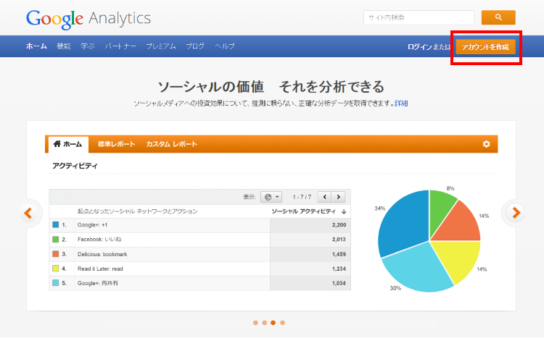
Task: Jump to first carousel dot
Action: (x=256, y=323)
